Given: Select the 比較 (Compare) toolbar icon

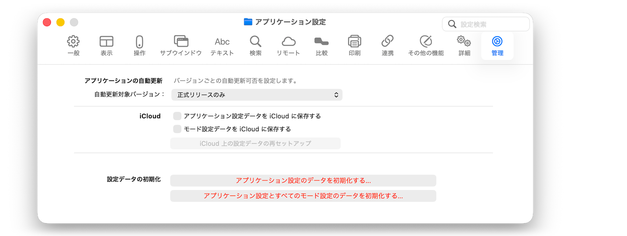Looking at the screenshot, I should click(x=322, y=45).
